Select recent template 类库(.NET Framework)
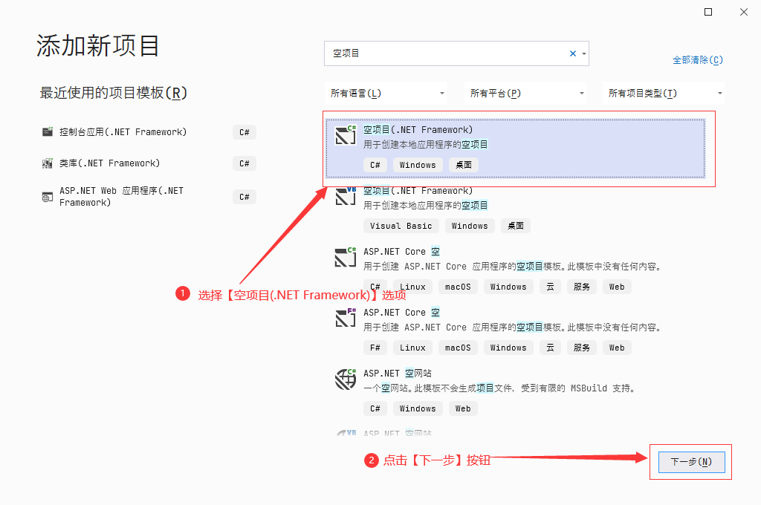Image resolution: width=761 pixels, height=505 pixels. click(109, 163)
